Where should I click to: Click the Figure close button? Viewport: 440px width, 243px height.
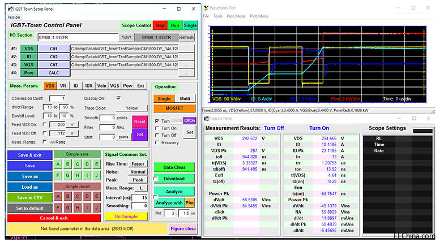coord(183,229)
